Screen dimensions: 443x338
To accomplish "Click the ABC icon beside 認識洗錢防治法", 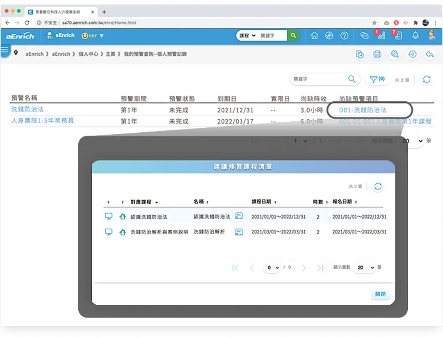I will pos(239,216).
